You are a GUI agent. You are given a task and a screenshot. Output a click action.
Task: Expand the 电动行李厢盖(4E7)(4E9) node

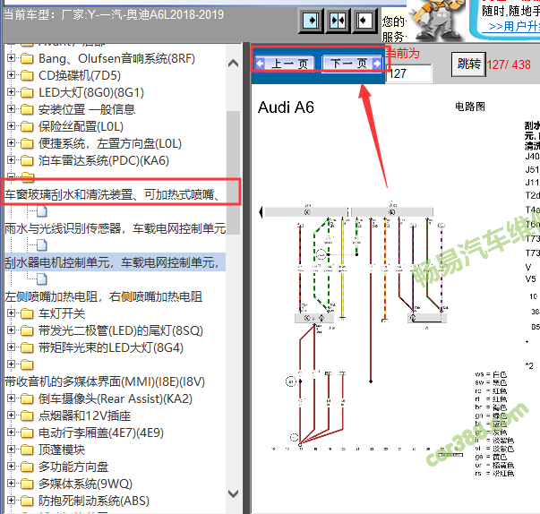coord(11,433)
